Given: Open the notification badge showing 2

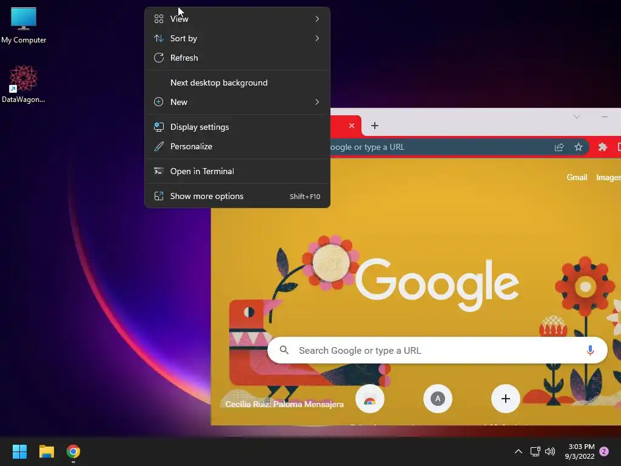Looking at the screenshot, I should (x=604, y=451).
